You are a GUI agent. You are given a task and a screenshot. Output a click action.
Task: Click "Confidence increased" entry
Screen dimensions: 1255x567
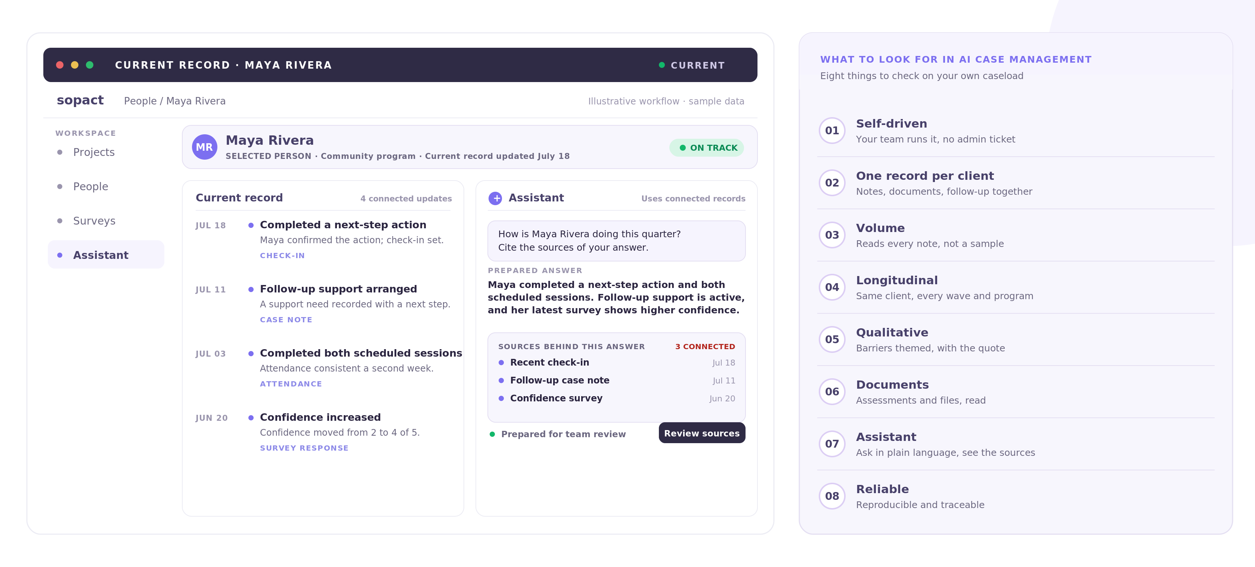320,417
